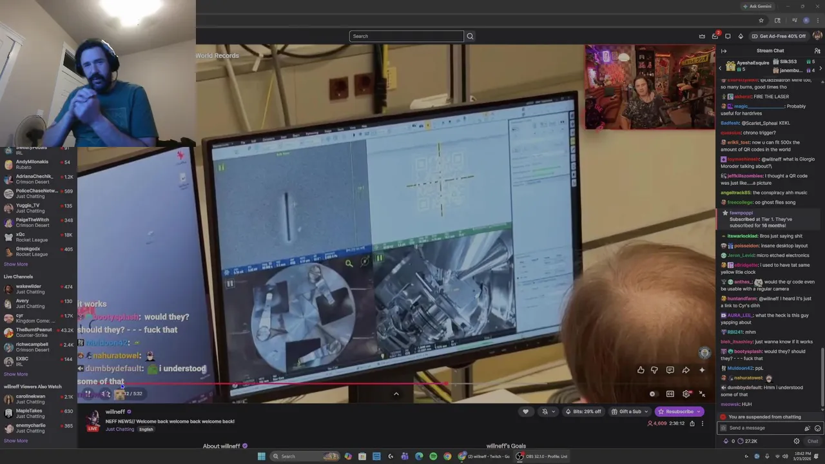The height and width of the screenshot is (464, 825).
Task: Open willneff Twitch Chrome taskbar window
Action: 485,456
